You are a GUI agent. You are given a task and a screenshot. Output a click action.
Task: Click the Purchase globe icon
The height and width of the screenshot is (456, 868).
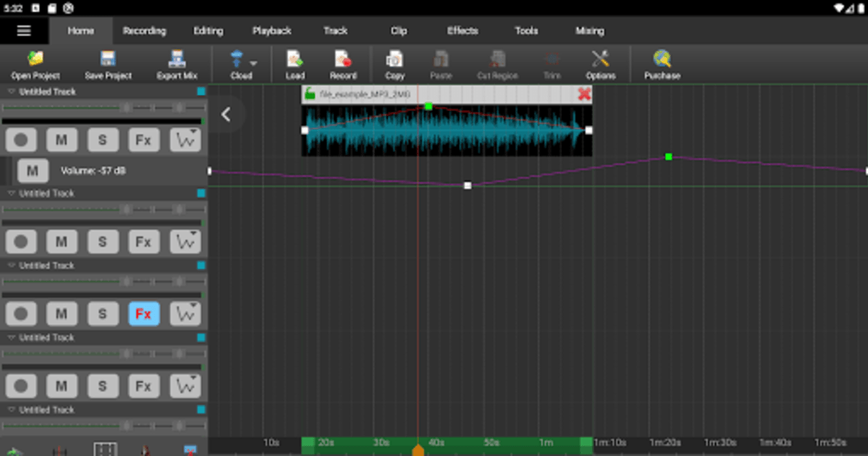coord(660,64)
